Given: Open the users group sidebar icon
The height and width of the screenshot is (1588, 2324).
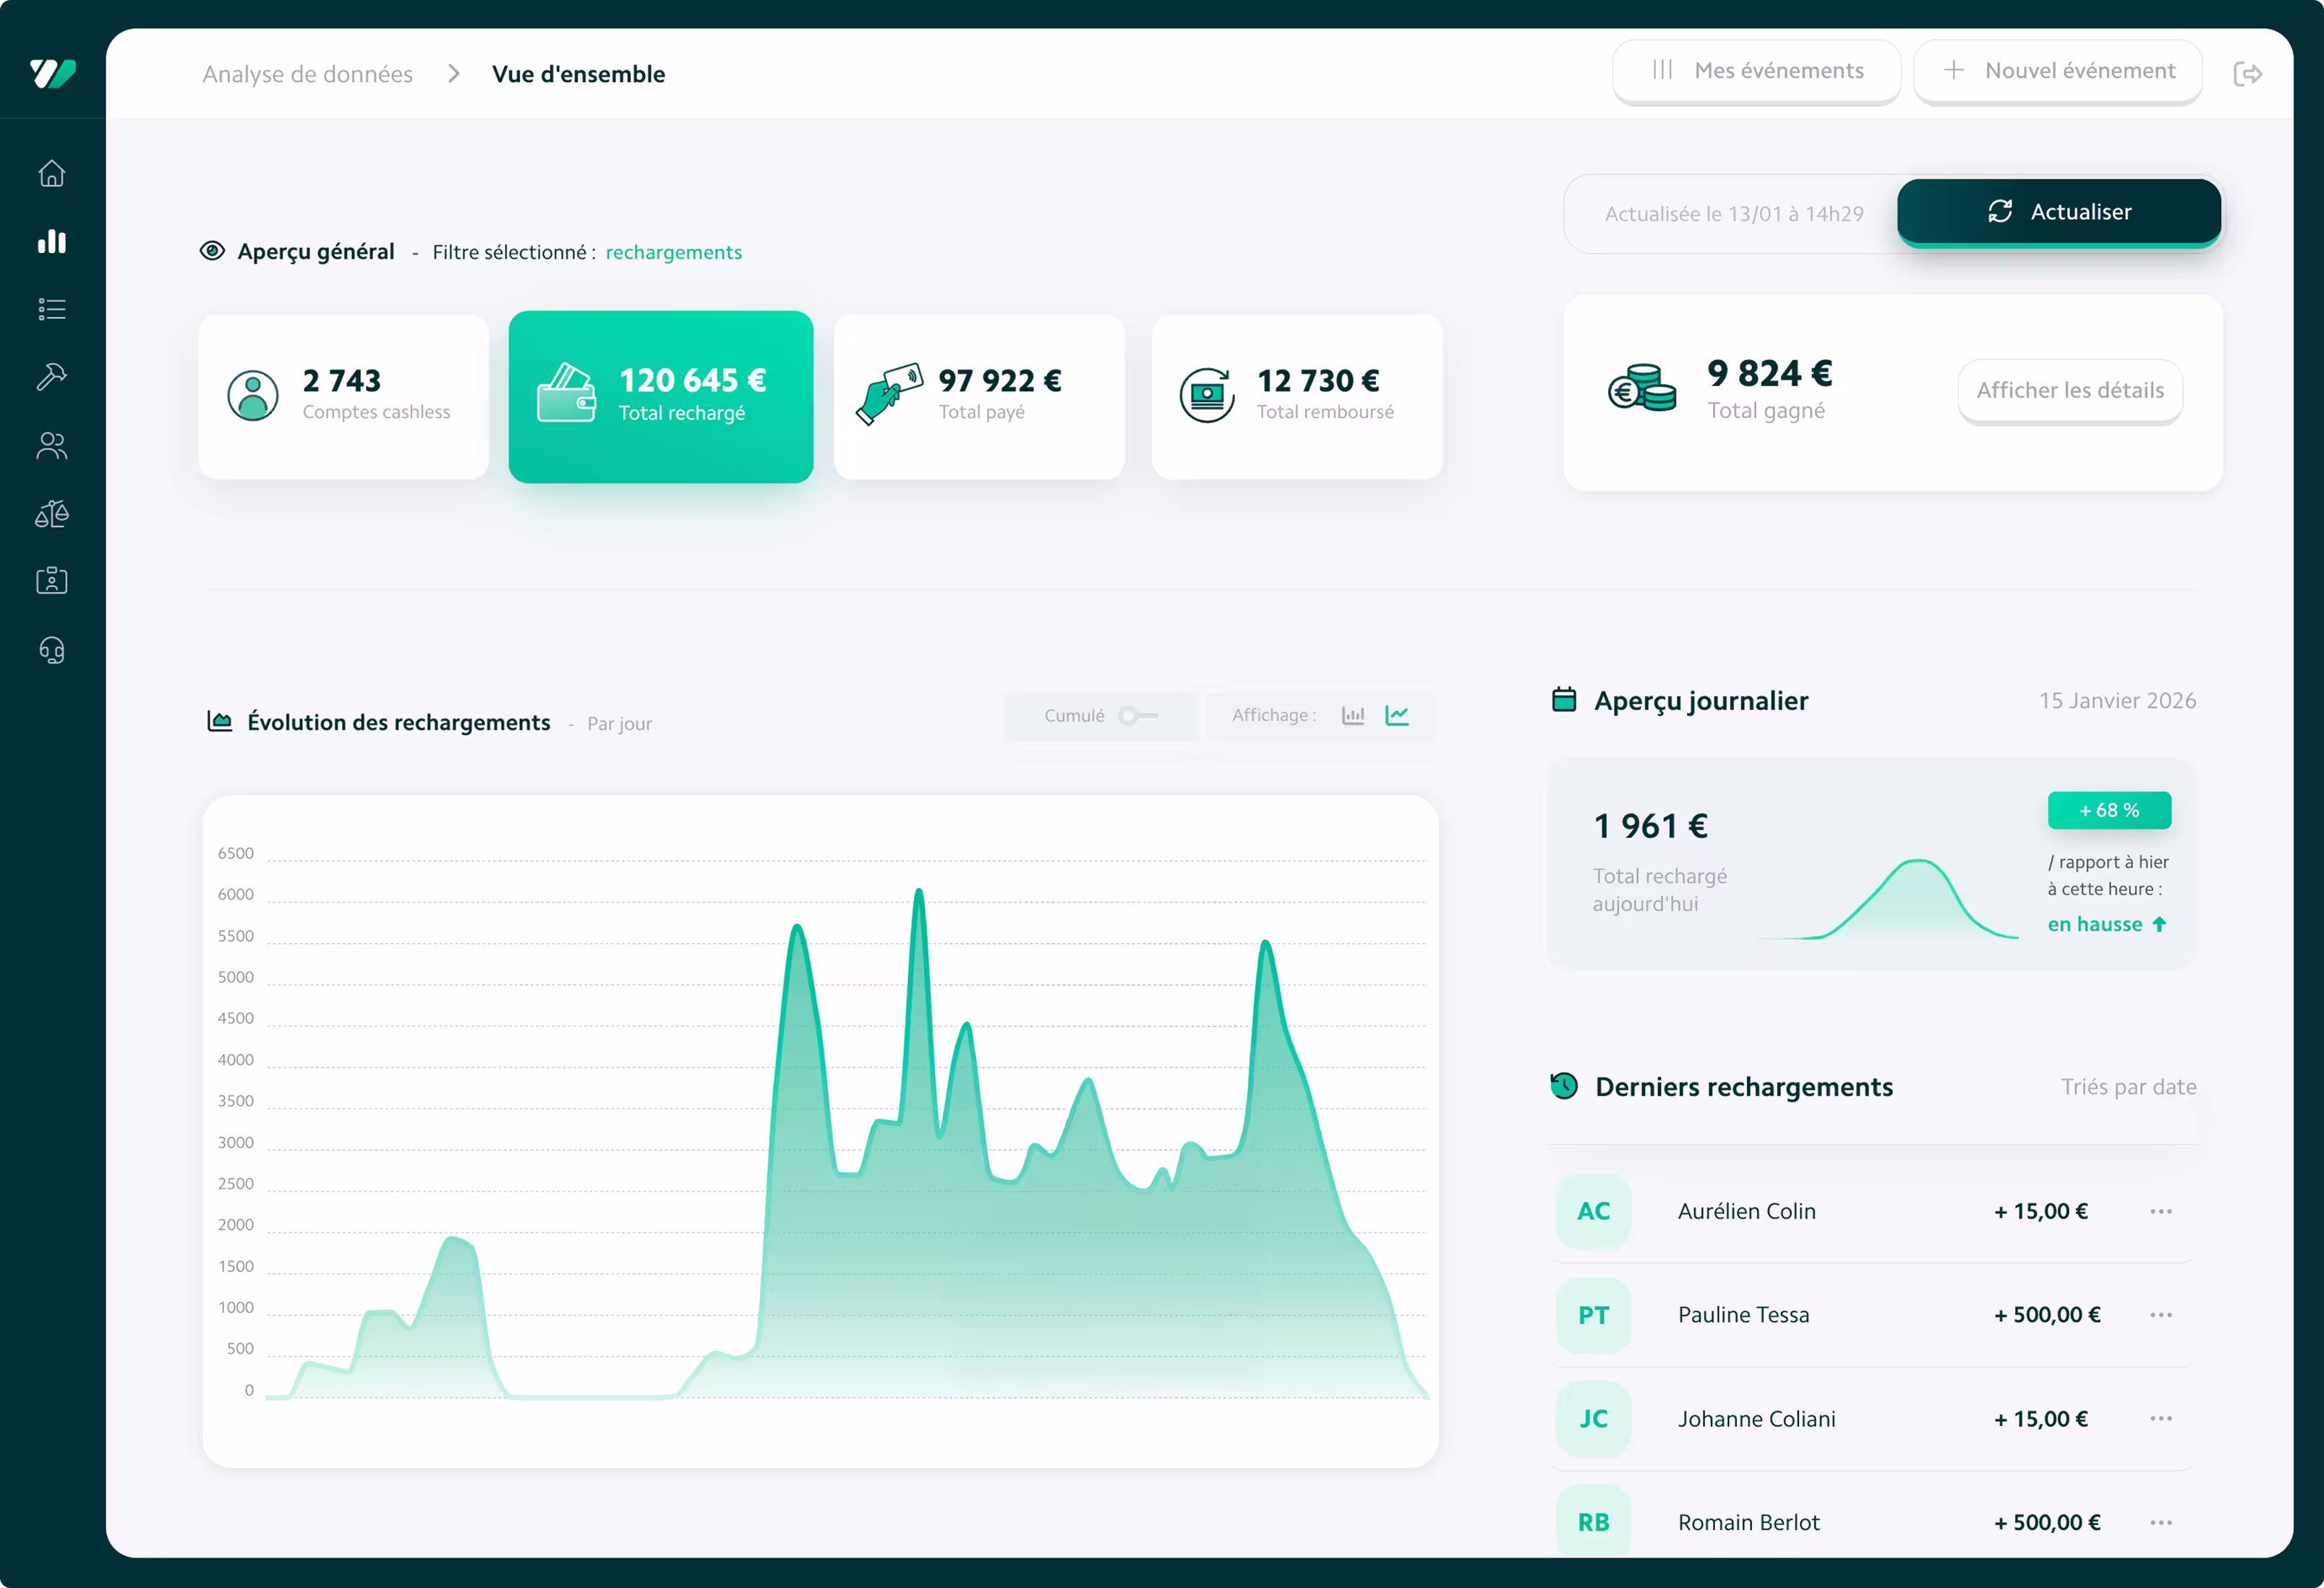Looking at the screenshot, I should (x=52, y=445).
